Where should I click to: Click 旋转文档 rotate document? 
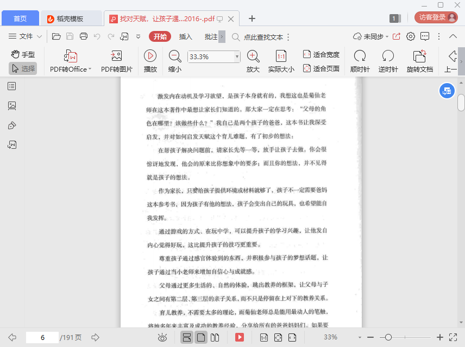coord(419,61)
